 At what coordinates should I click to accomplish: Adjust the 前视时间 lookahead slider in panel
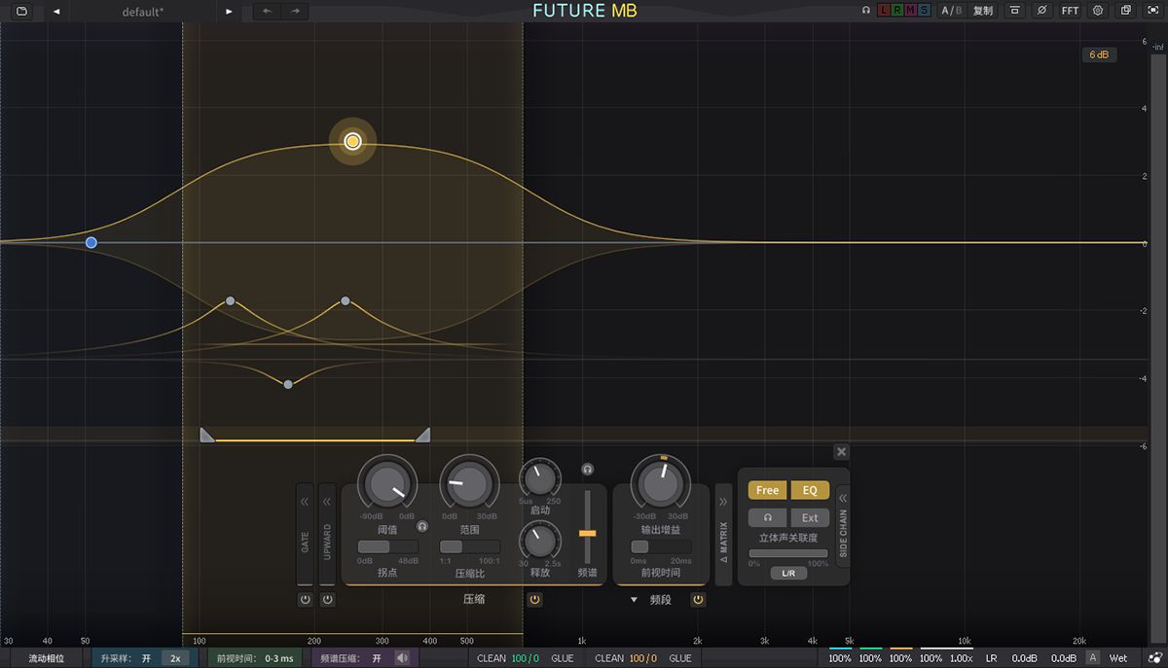point(661,546)
